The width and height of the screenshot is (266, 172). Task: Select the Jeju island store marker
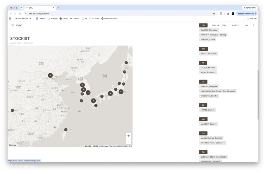point(82,101)
